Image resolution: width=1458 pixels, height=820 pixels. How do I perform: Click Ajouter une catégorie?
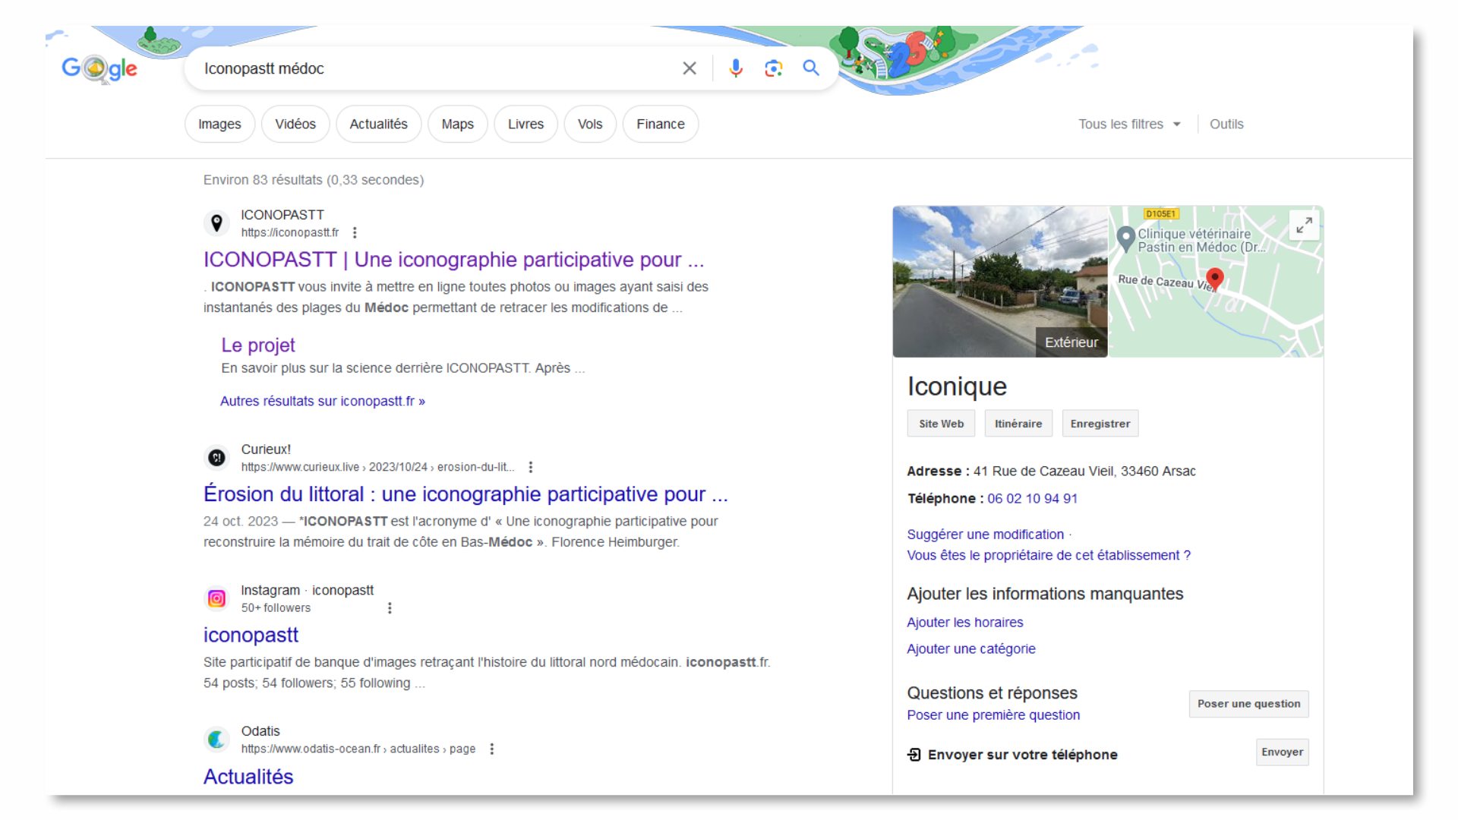[x=970, y=649]
